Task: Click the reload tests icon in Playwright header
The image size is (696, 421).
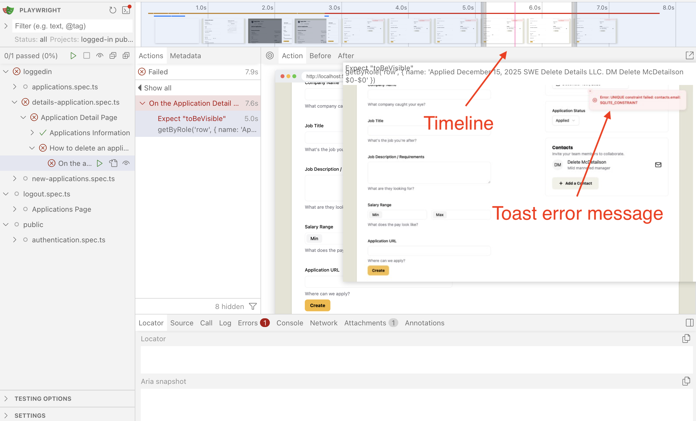Action: (113, 10)
